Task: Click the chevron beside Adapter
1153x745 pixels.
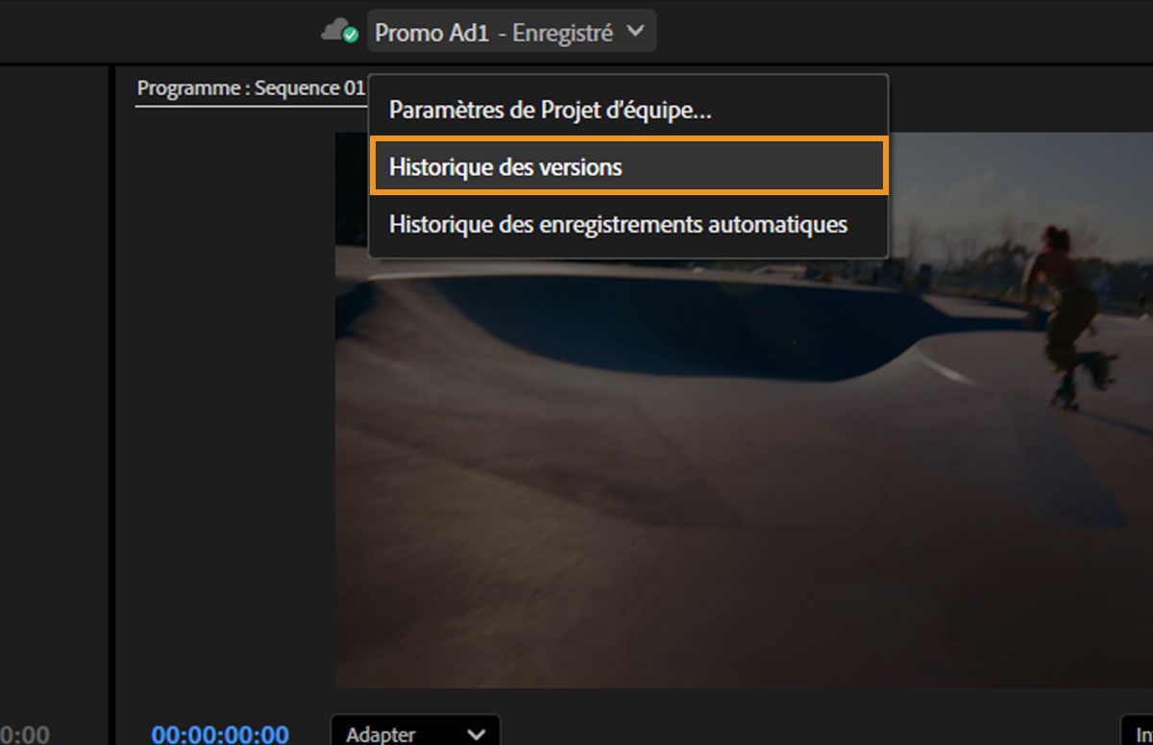Action: point(474,734)
